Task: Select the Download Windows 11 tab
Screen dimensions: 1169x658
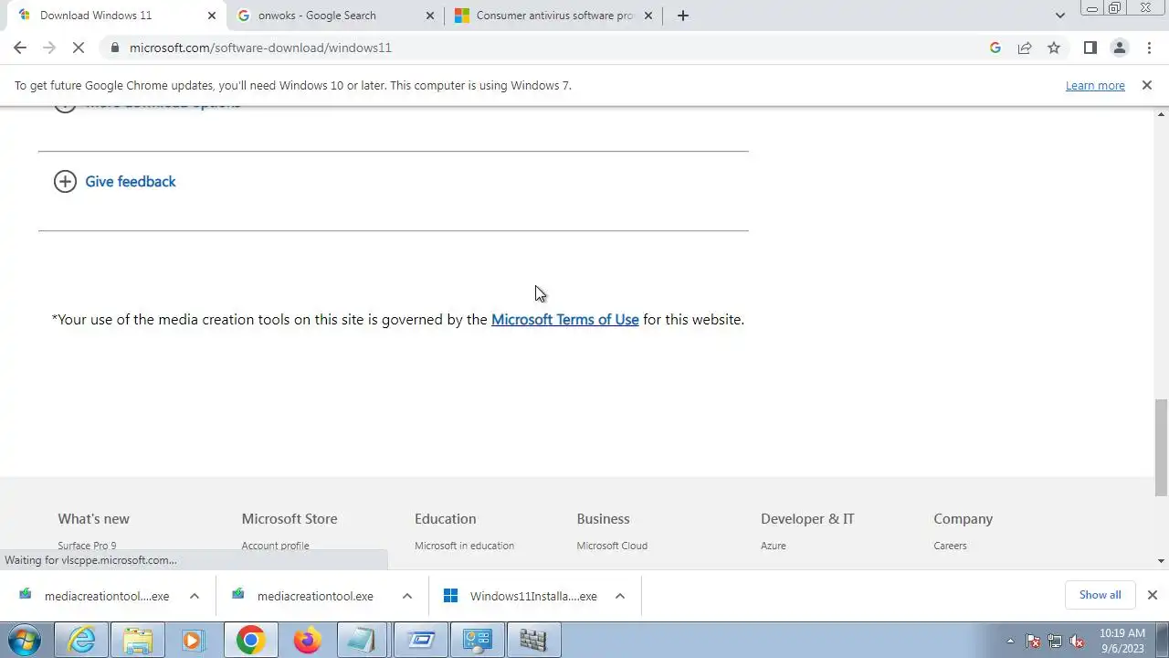Action: click(x=117, y=16)
